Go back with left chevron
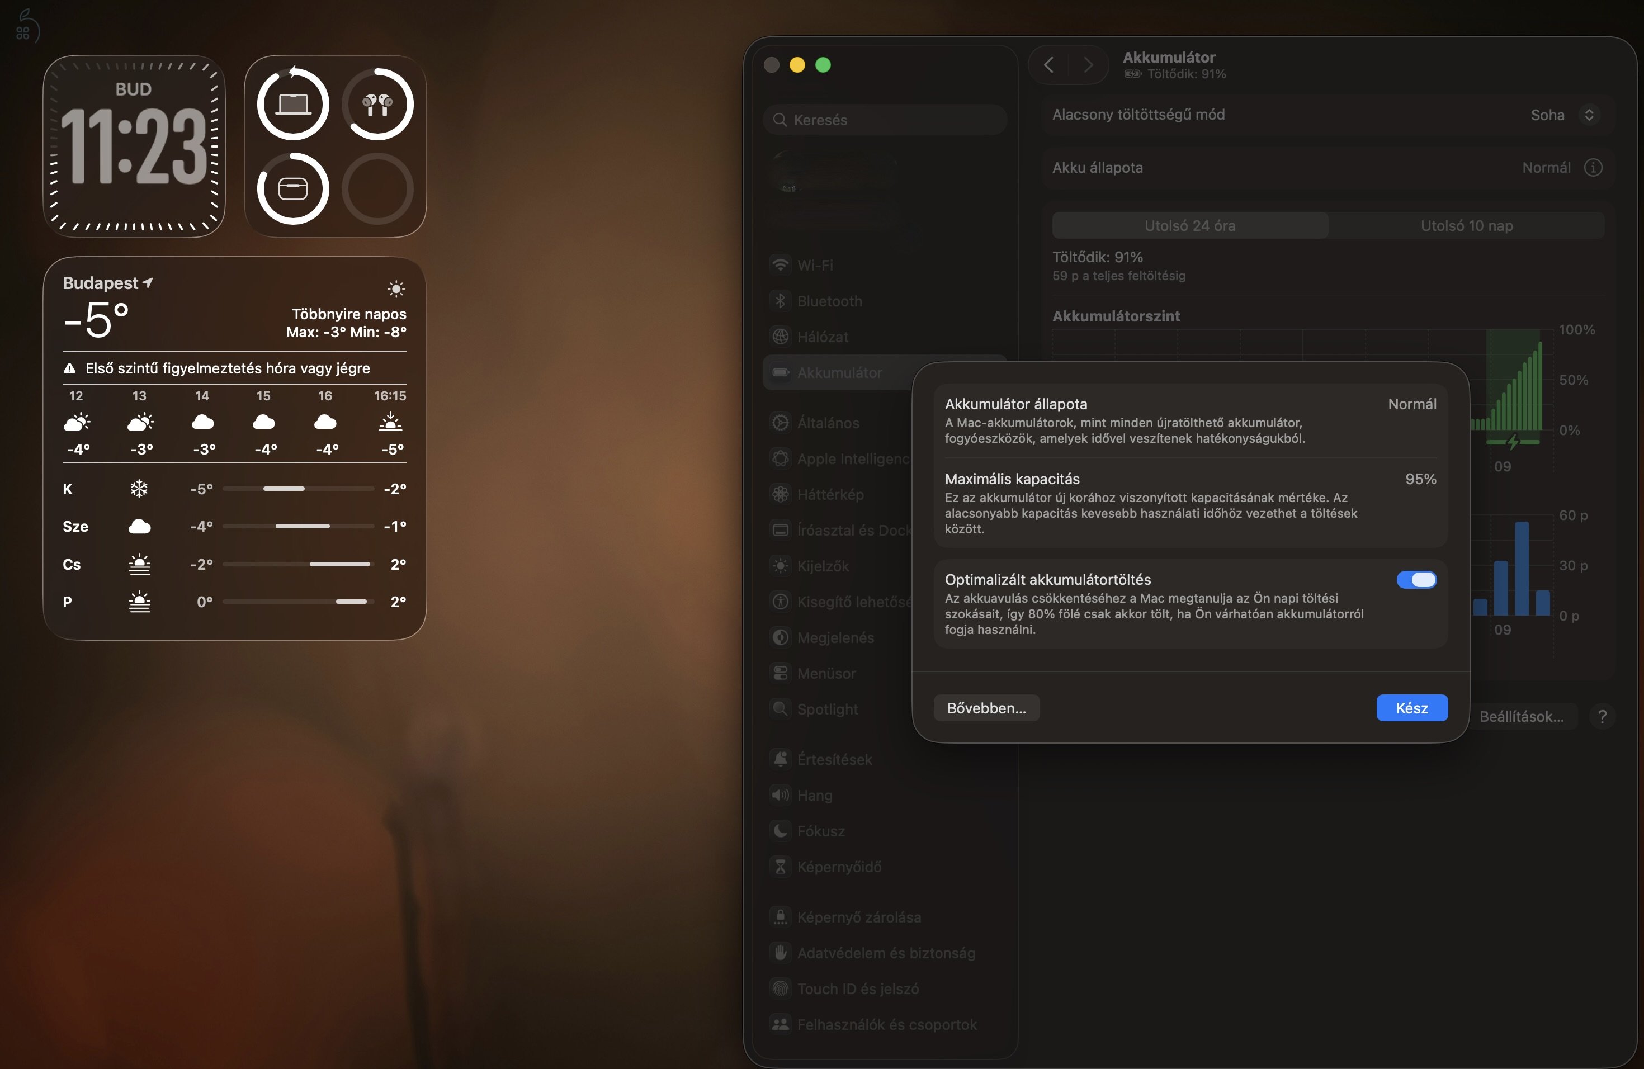 [x=1048, y=65]
